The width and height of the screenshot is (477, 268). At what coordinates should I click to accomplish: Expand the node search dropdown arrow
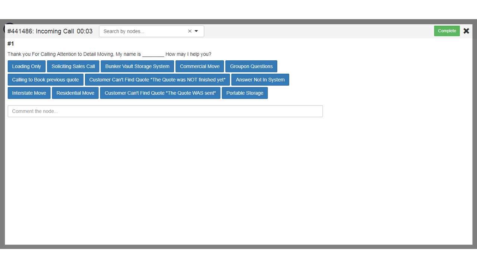[x=196, y=31]
